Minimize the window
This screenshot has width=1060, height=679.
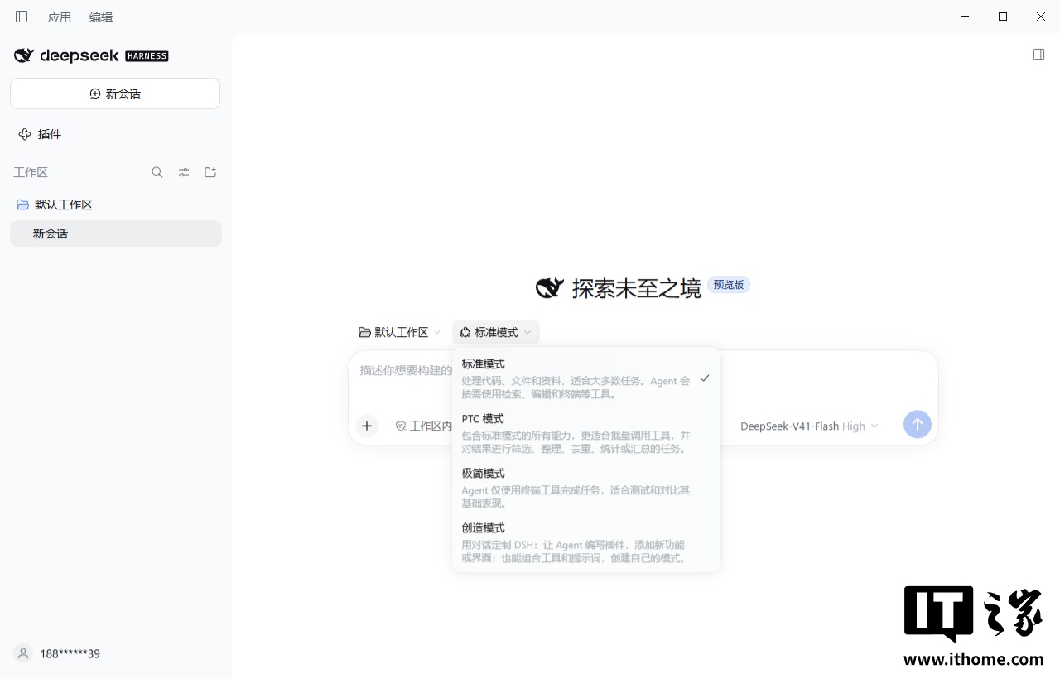(965, 17)
